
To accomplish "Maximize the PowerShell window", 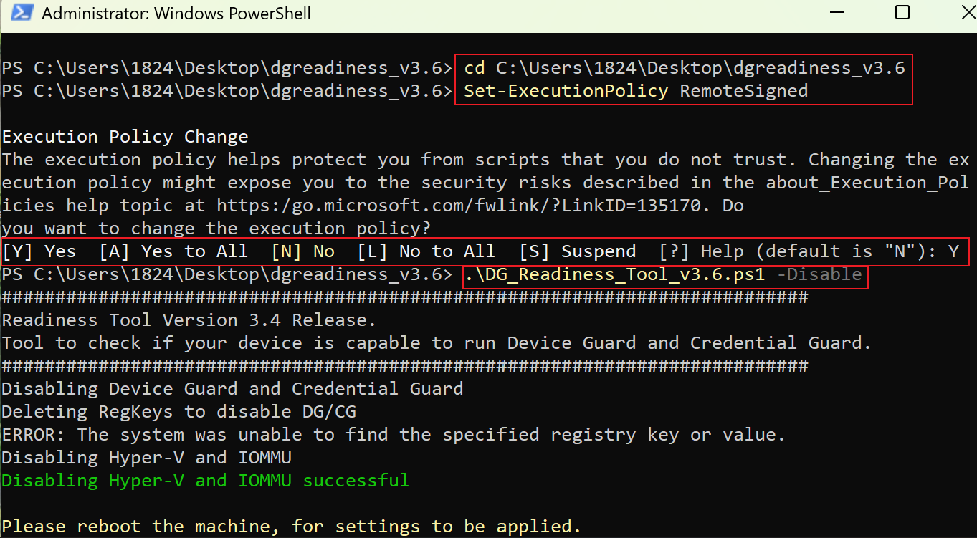I will pyautogui.click(x=902, y=13).
